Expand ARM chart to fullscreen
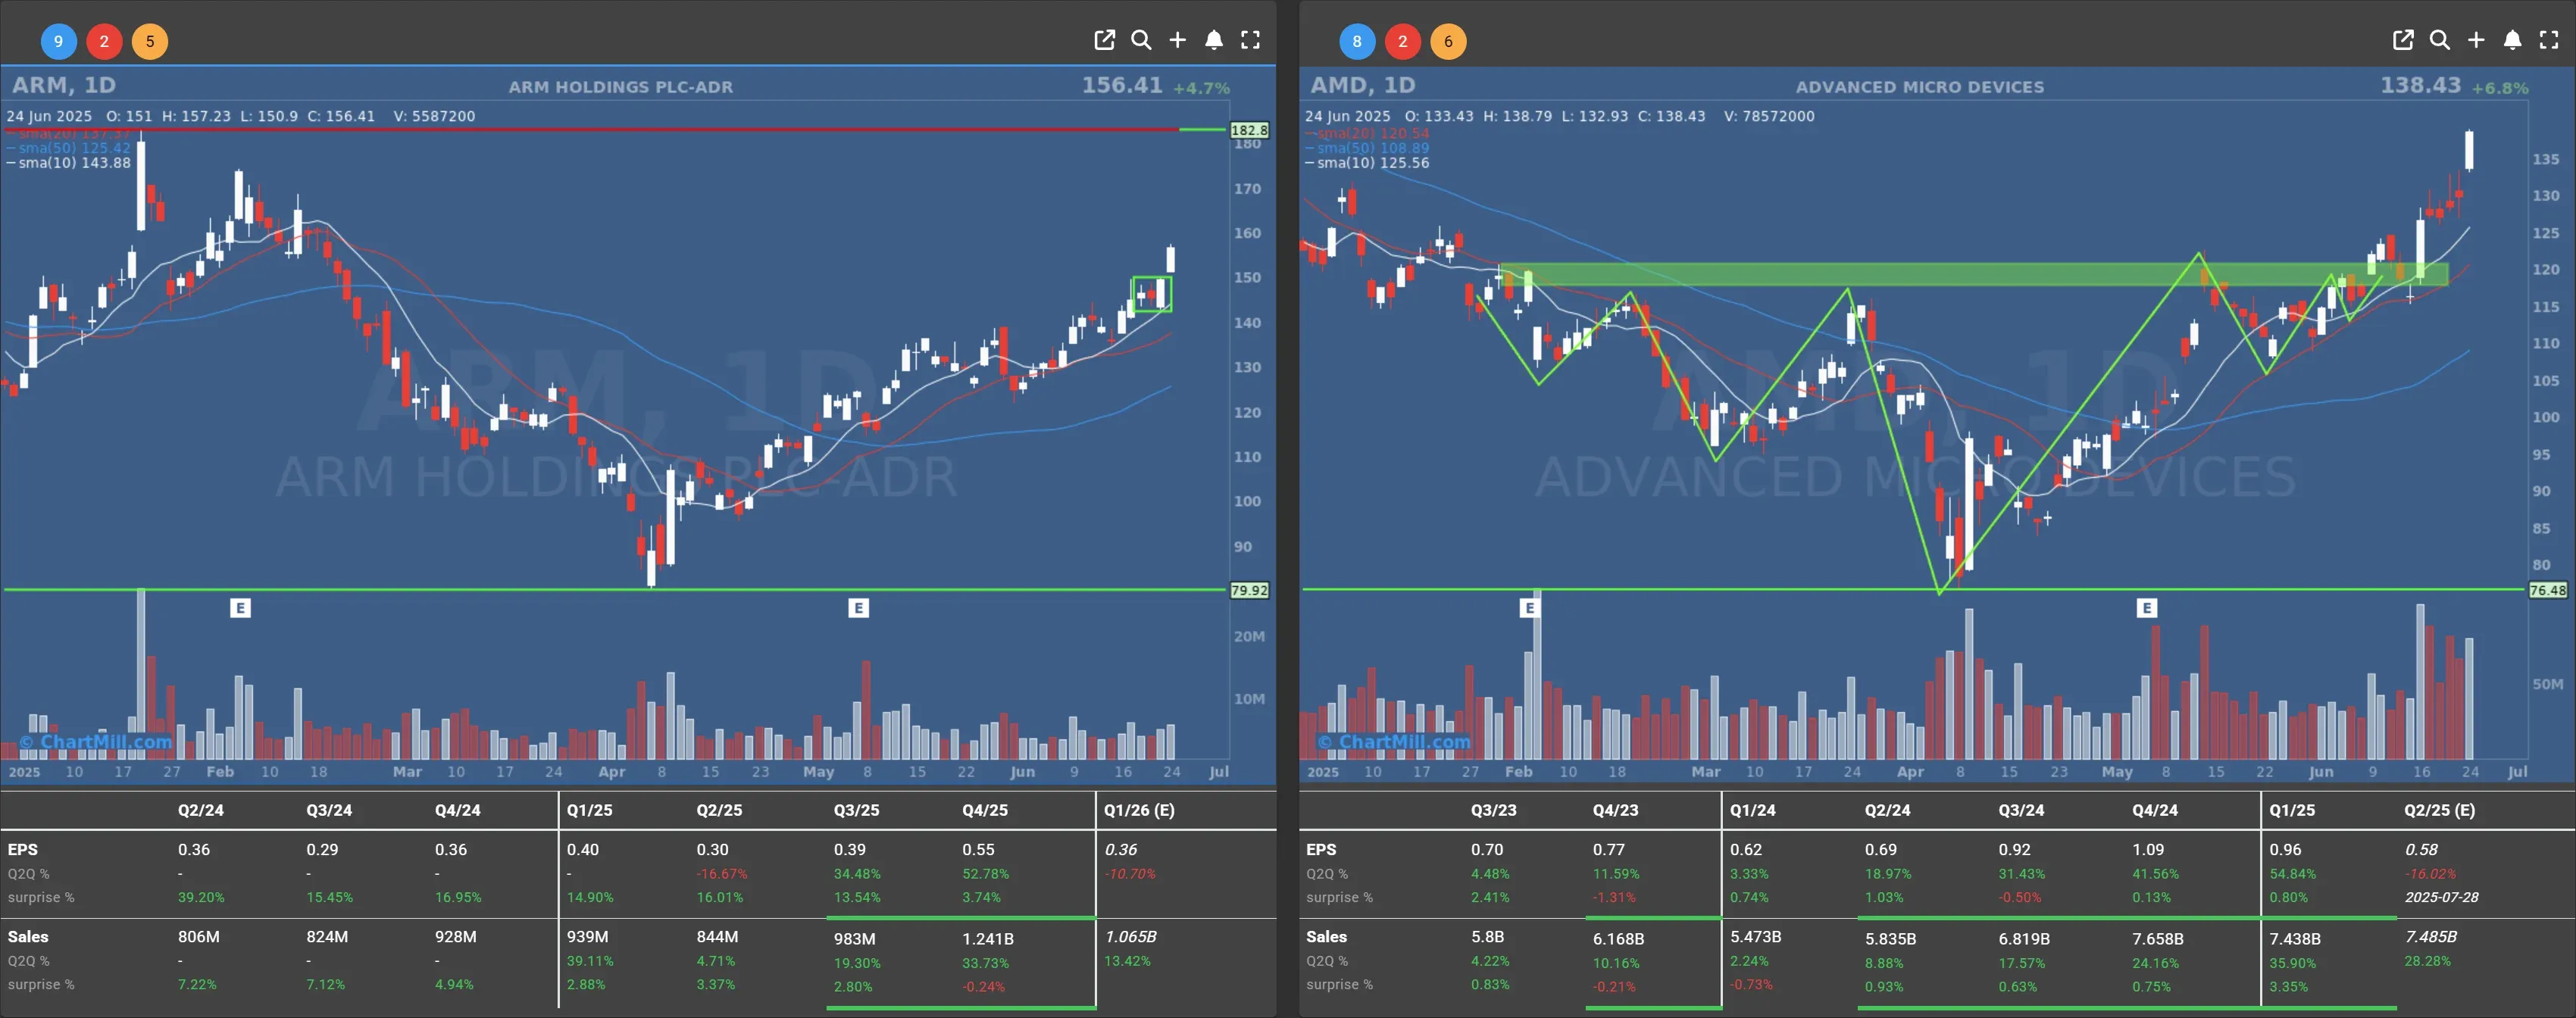The height and width of the screenshot is (1018, 2576). pos(1250,40)
